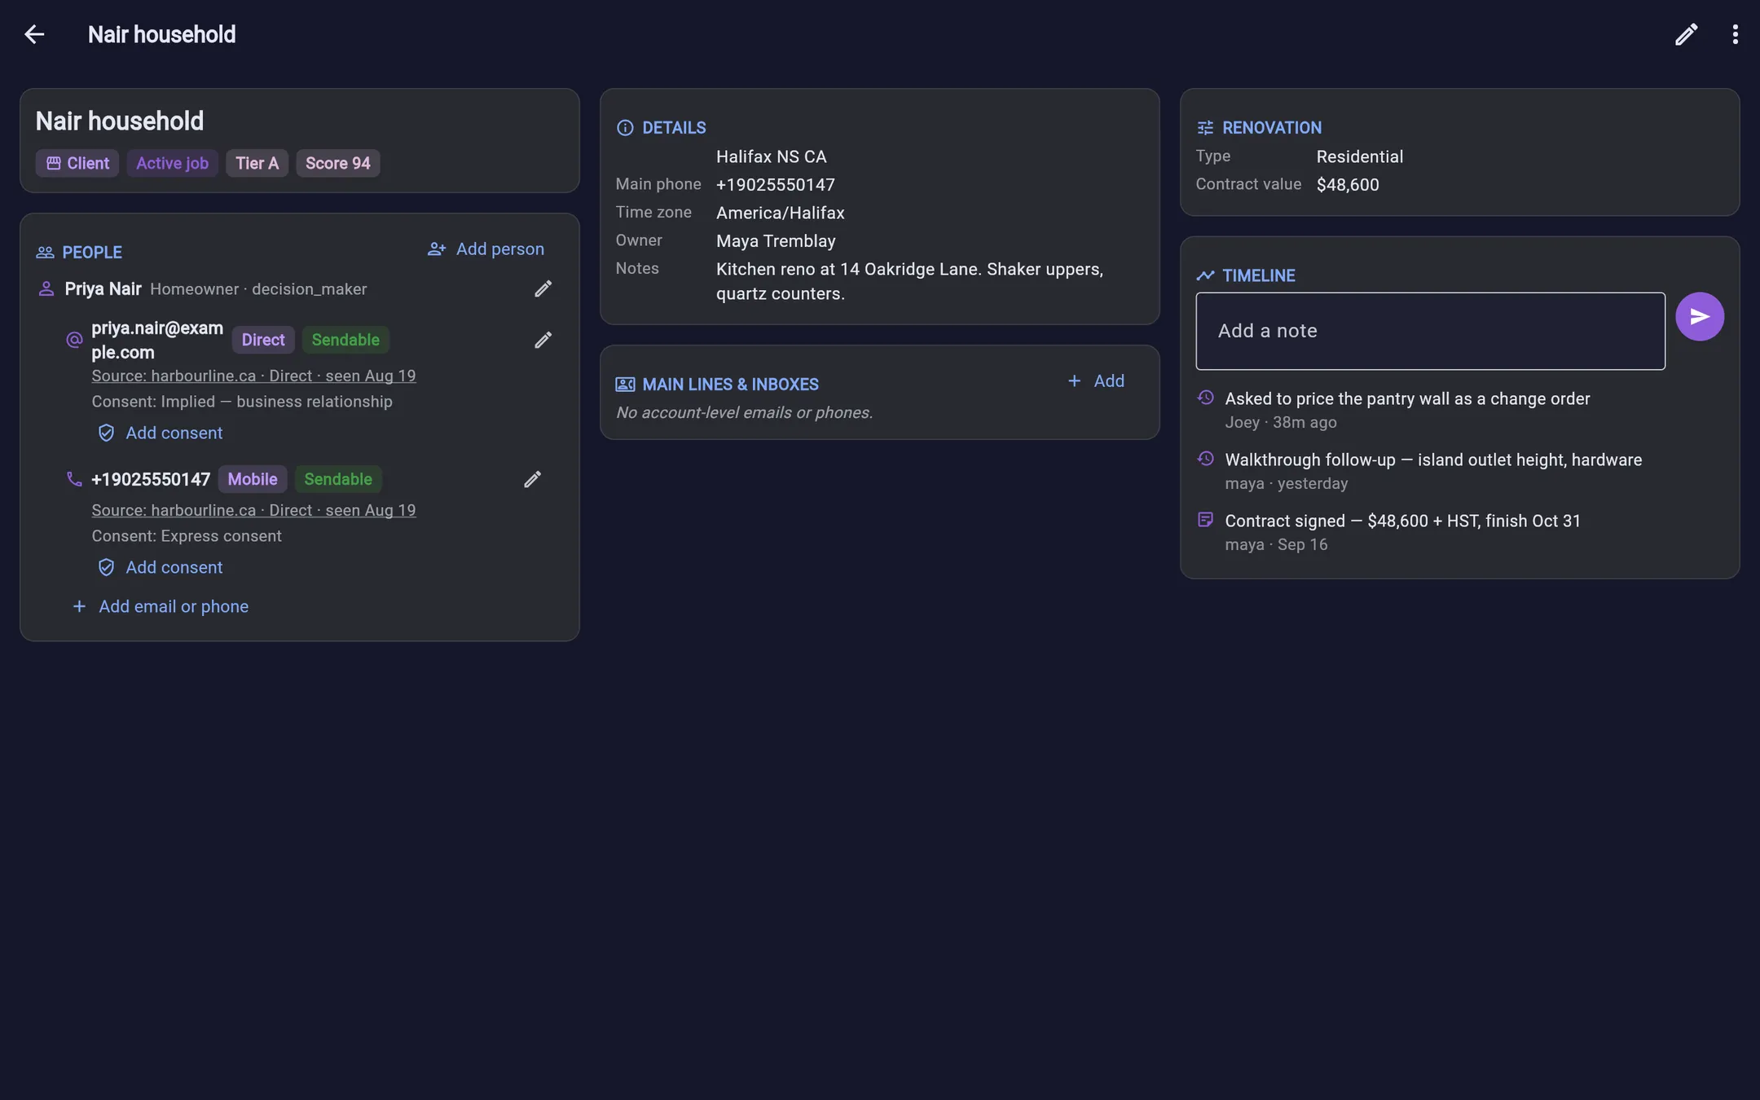Click the People group icon

pyautogui.click(x=45, y=253)
